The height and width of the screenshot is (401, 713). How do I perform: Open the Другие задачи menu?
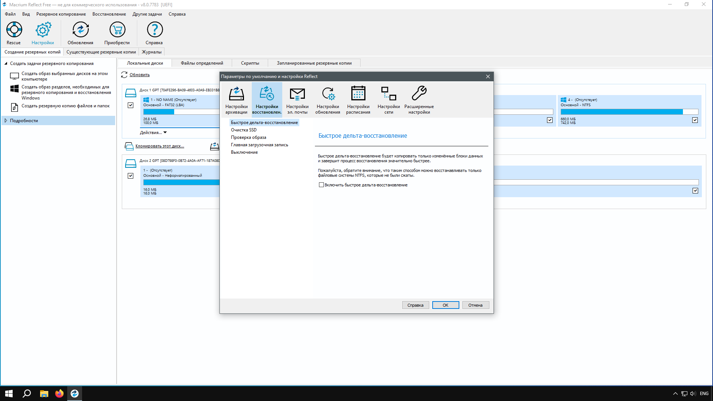point(147,14)
